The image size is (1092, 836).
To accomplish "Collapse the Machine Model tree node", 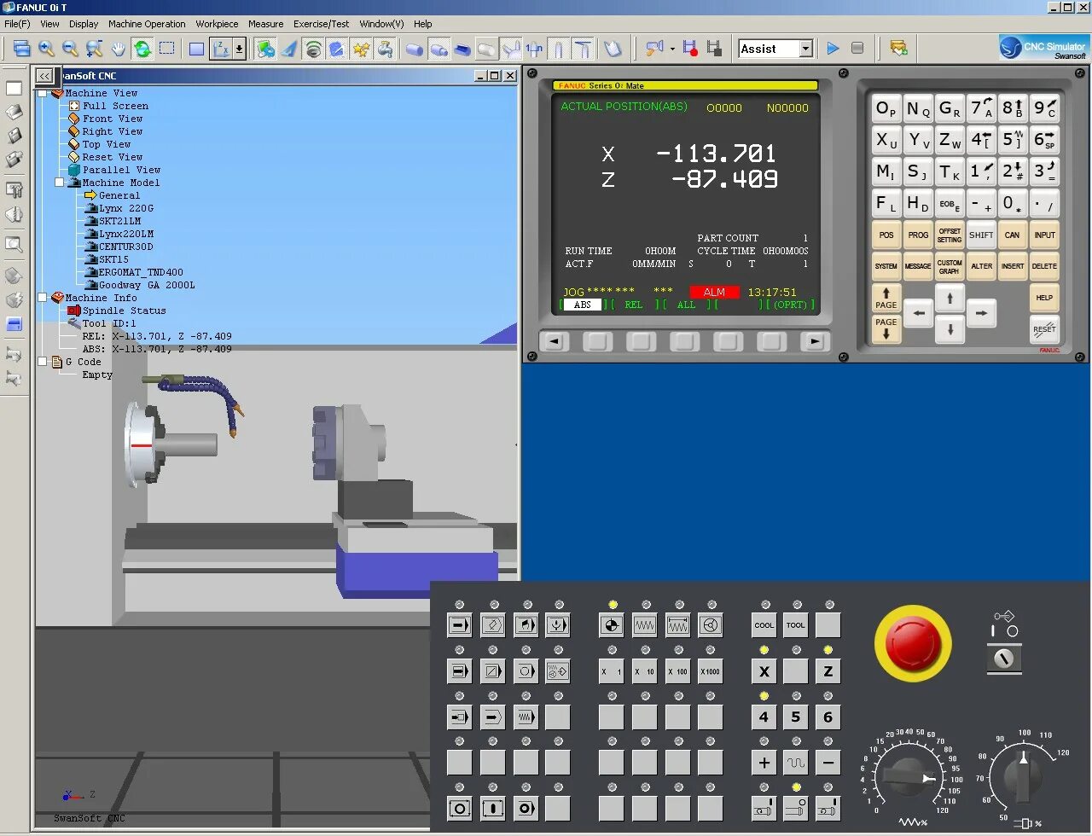I will 60,183.
